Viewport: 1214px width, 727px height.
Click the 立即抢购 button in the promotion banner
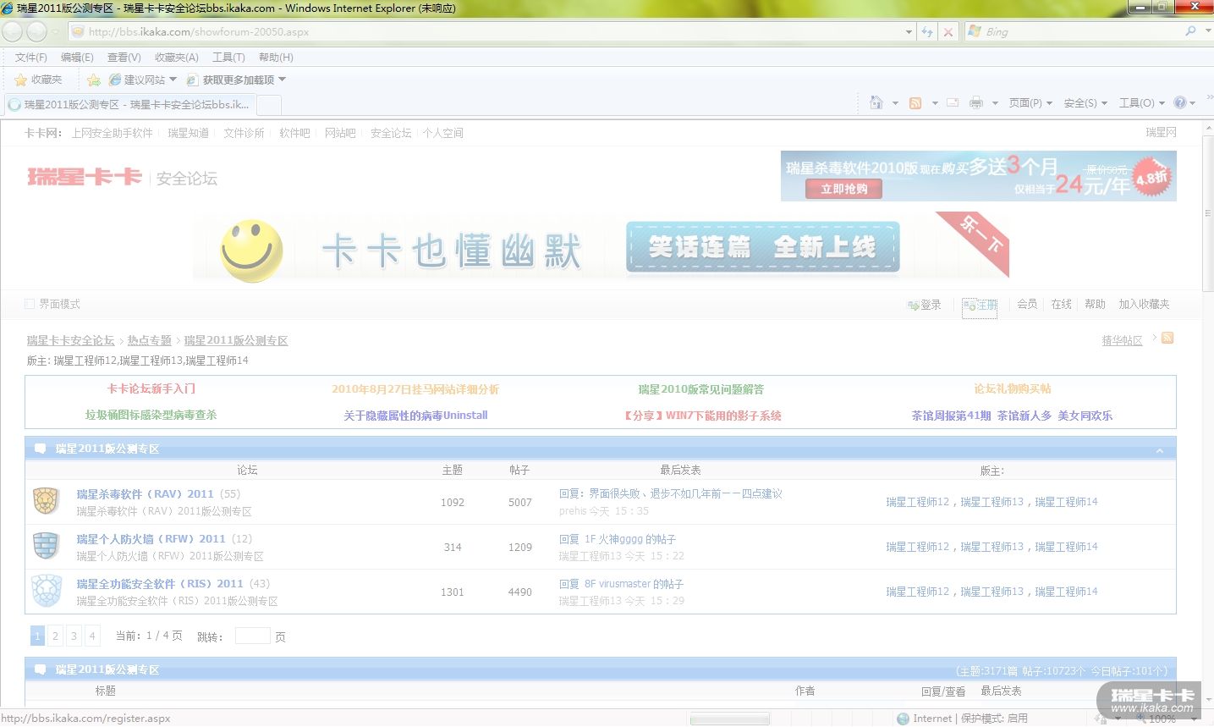[x=843, y=189]
